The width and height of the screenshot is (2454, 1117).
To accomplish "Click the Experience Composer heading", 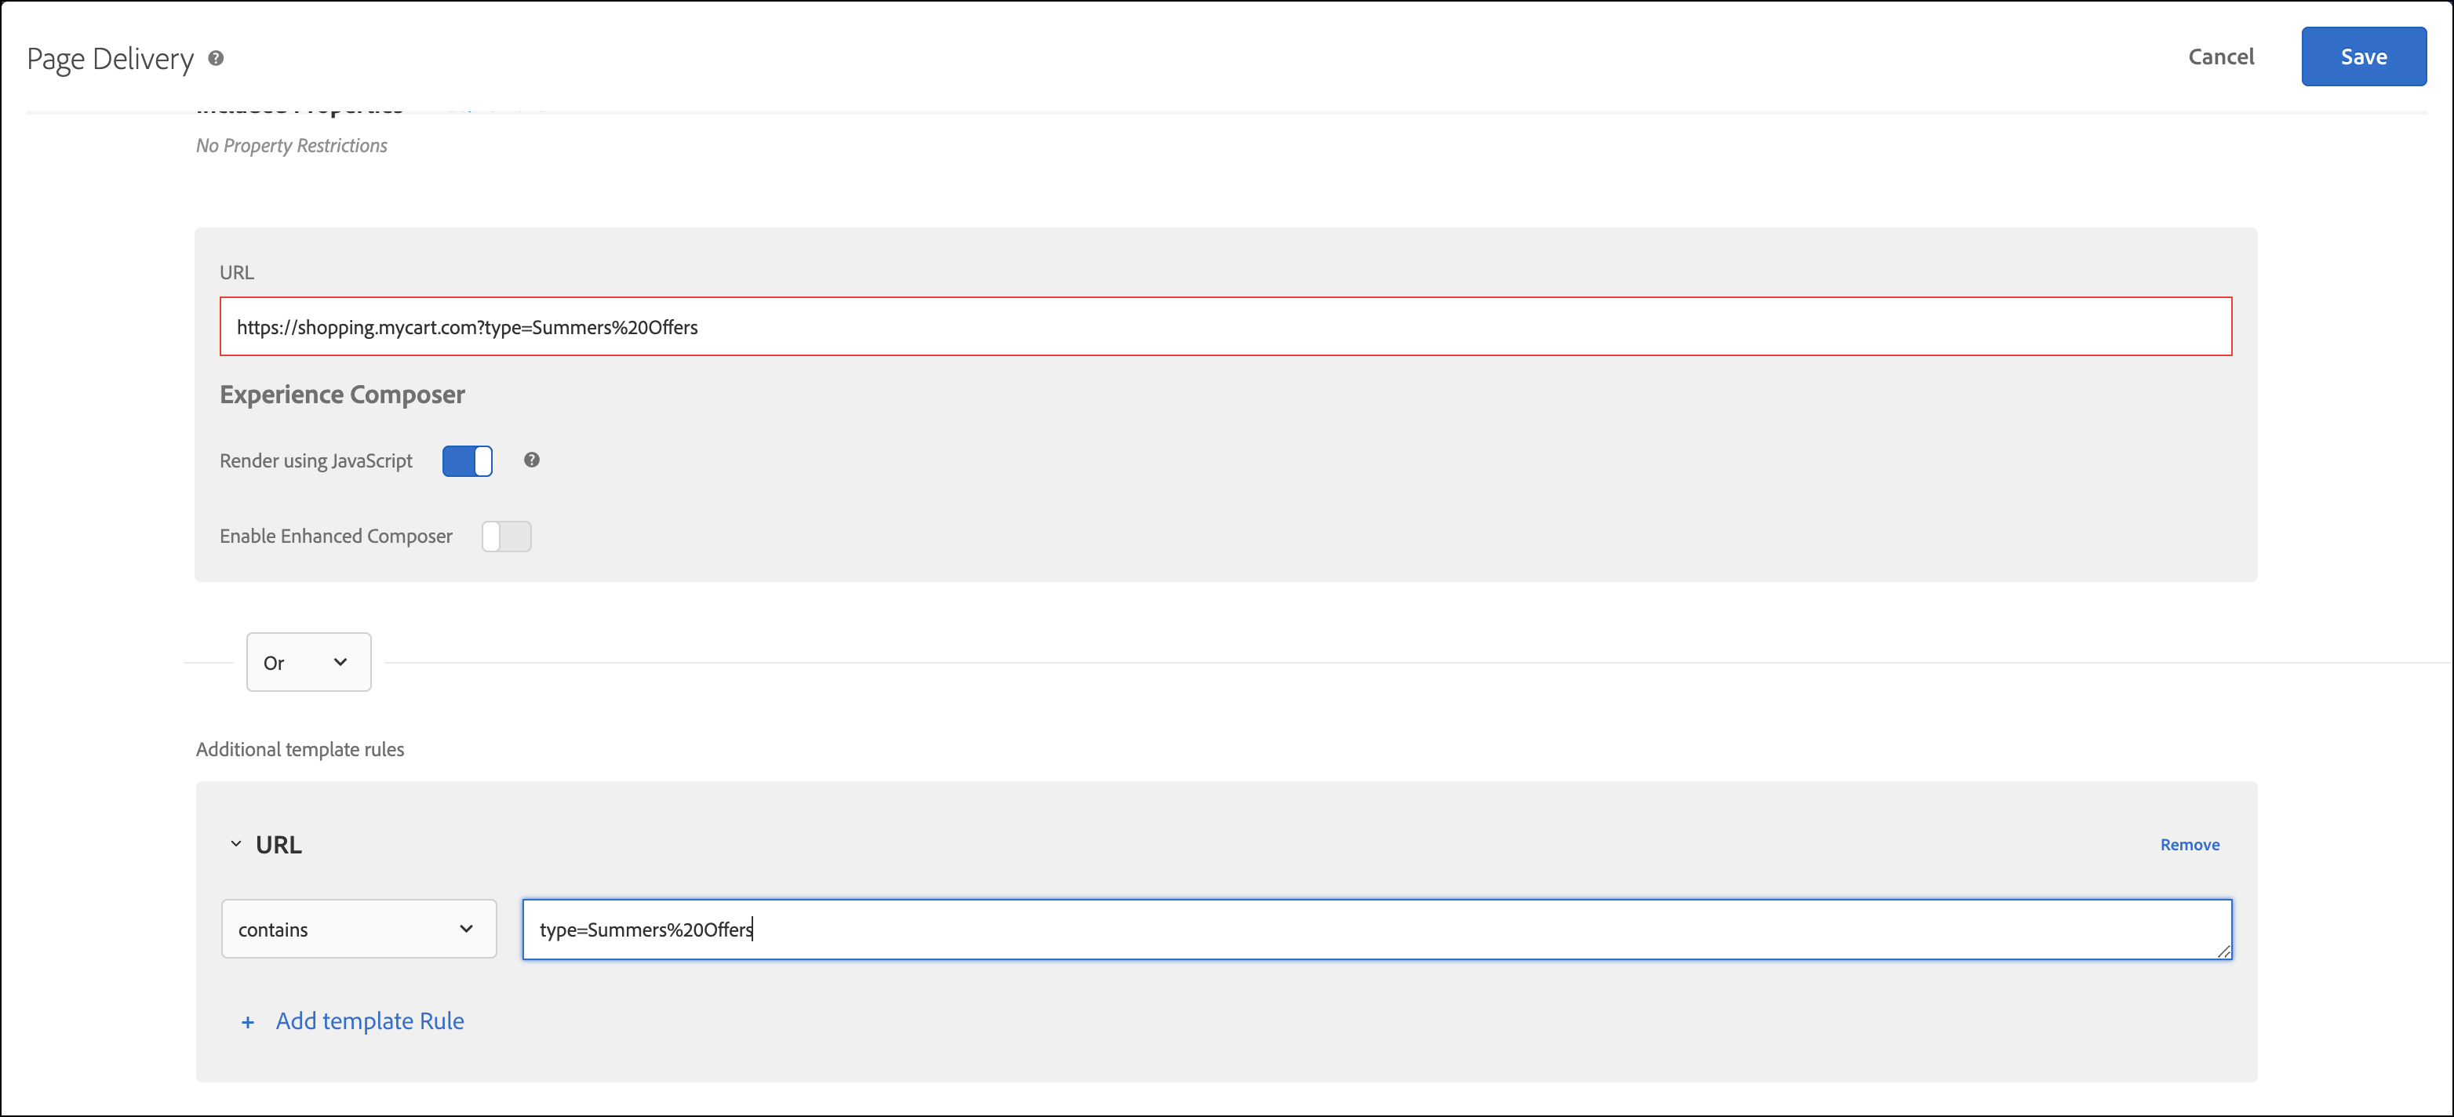I will pyautogui.click(x=342, y=395).
